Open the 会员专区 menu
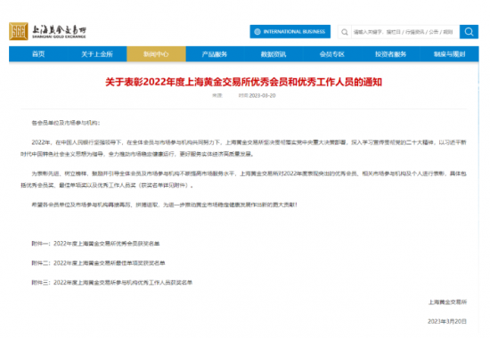 click(x=332, y=54)
